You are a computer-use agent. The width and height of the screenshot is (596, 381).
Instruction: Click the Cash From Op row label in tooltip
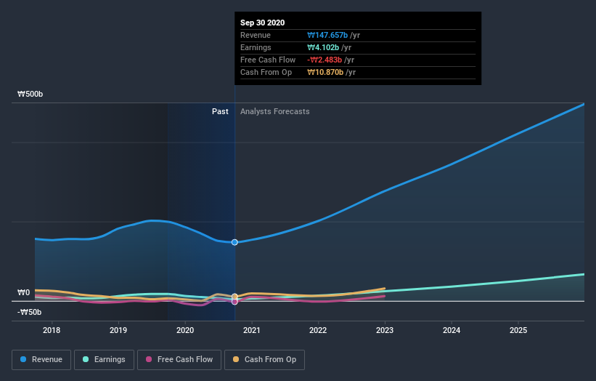(x=266, y=72)
